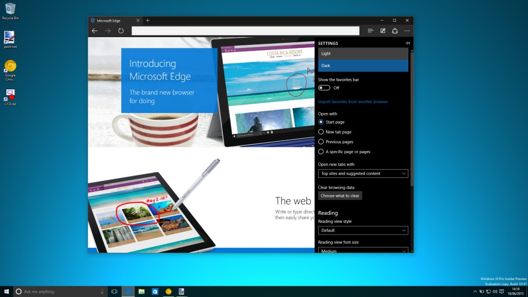Screen dimensions: 528x297
Task: Make a Web Note with pen icon
Action: (x=383, y=30)
